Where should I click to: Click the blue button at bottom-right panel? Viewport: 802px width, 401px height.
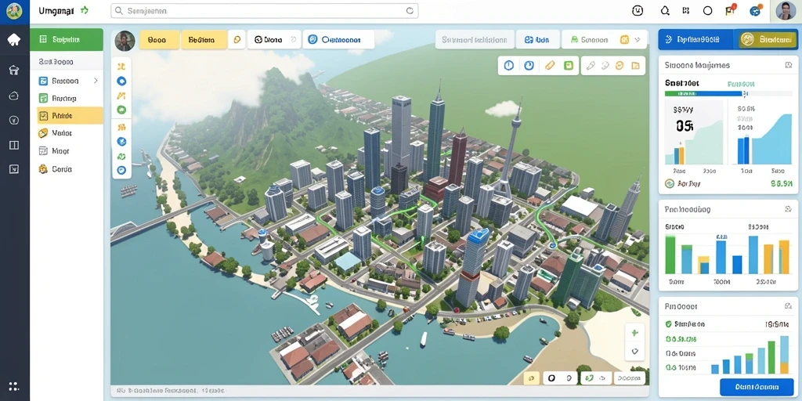point(757,387)
